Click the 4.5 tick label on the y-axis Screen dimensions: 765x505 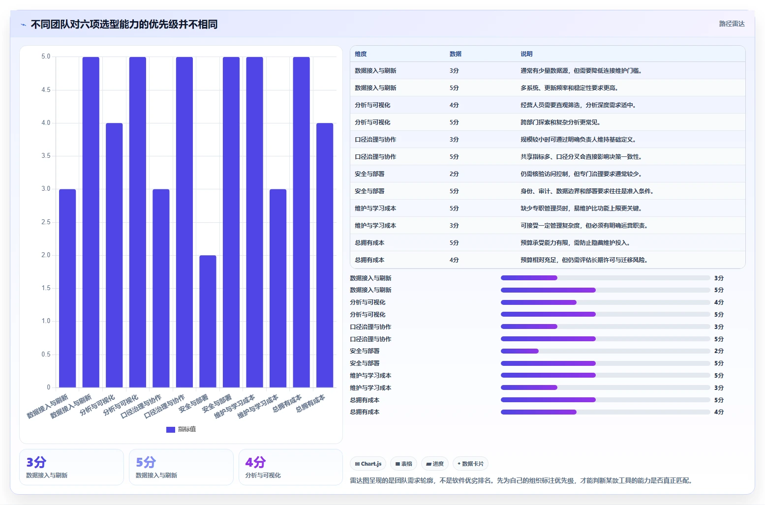[x=46, y=90]
